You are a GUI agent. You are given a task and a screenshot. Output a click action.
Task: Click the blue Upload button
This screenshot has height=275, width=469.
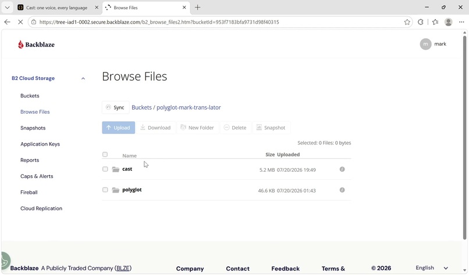(x=119, y=128)
